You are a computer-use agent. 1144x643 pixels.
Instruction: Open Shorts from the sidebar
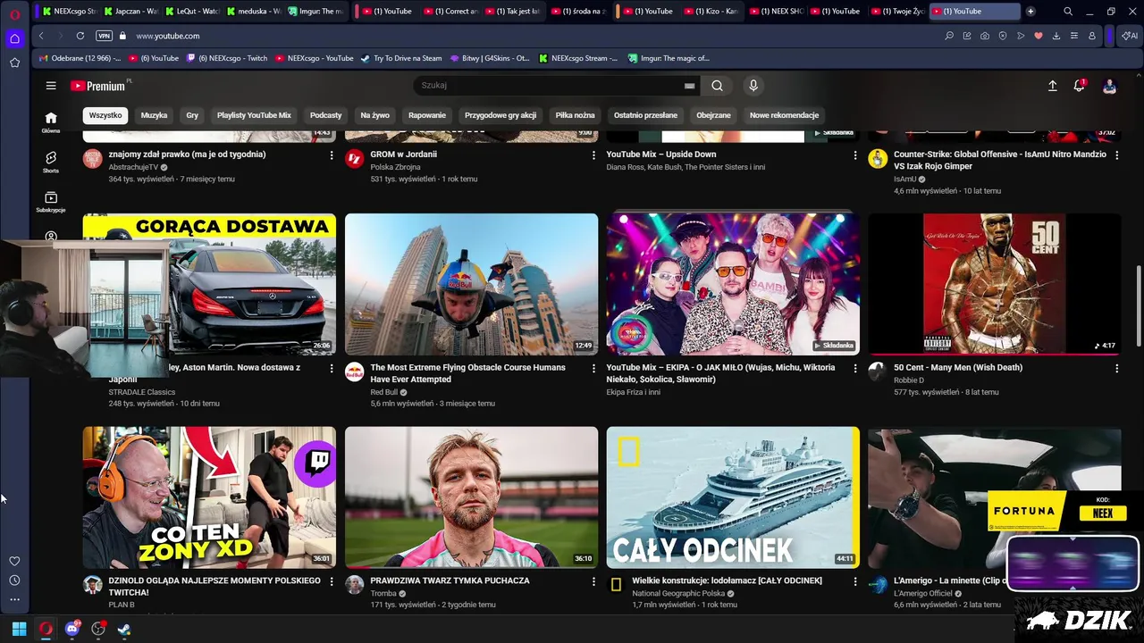click(51, 162)
